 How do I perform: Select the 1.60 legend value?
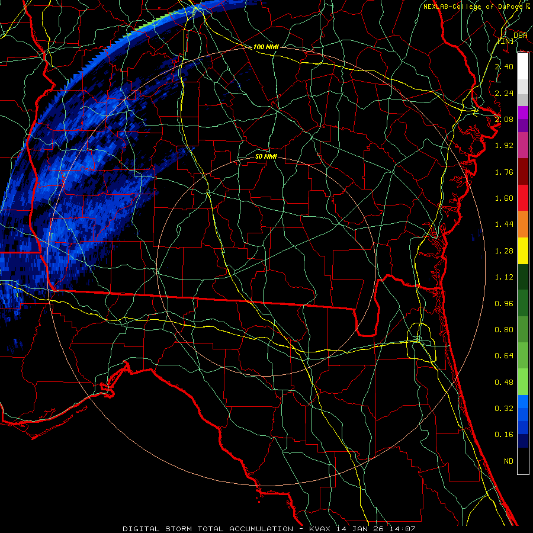pyautogui.click(x=504, y=198)
